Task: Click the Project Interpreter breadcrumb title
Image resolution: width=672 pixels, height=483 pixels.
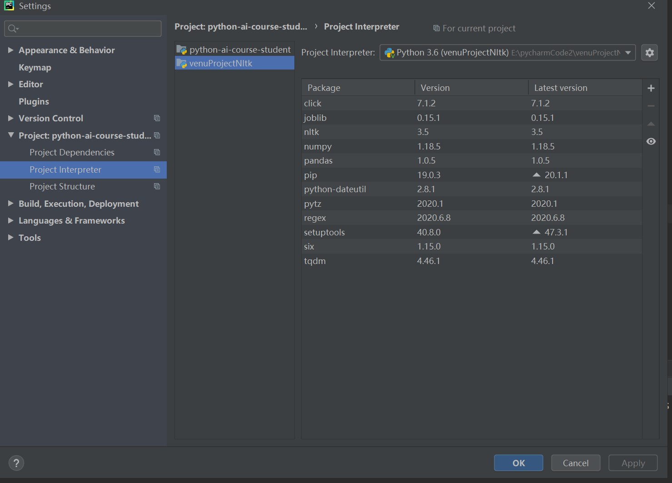Action: (x=362, y=27)
